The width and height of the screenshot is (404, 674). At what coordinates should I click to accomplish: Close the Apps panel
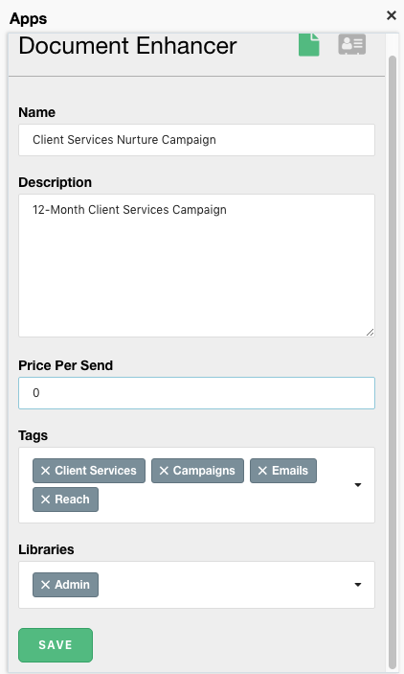tap(392, 15)
